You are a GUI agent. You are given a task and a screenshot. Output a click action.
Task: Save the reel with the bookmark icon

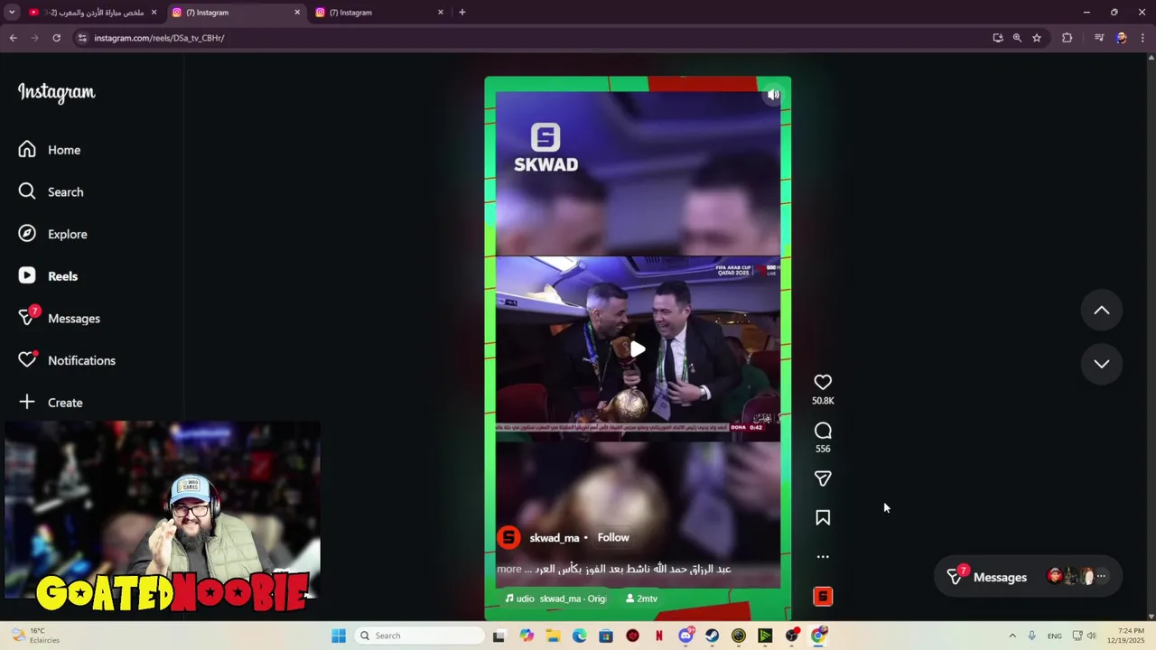click(x=823, y=517)
